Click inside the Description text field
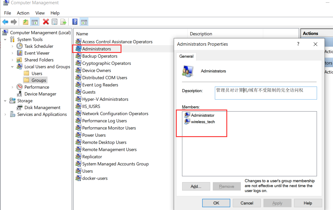 tap(266, 93)
